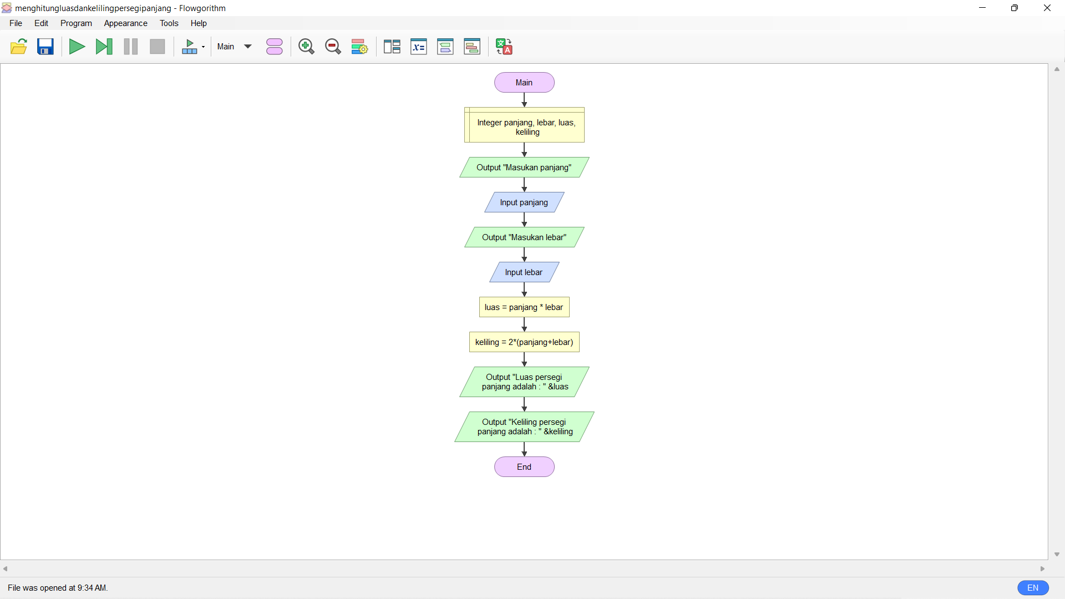The width and height of the screenshot is (1065, 599).
Task: Open the Appearance menu
Action: pos(125,23)
